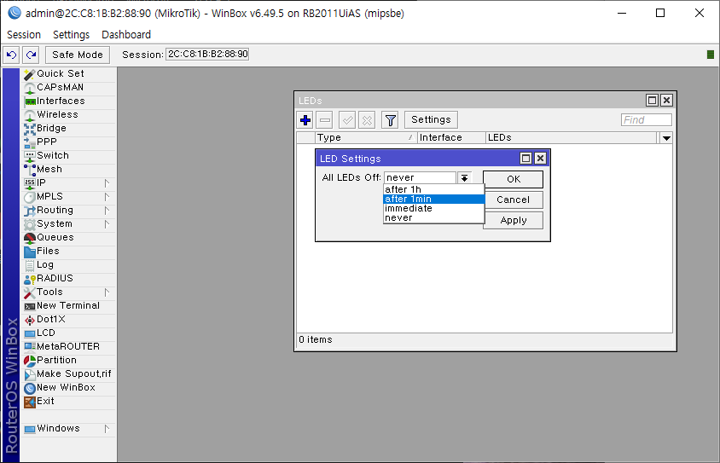Image resolution: width=720 pixels, height=463 pixels.
Task: Open the Session menu
Action: point(24,35)
